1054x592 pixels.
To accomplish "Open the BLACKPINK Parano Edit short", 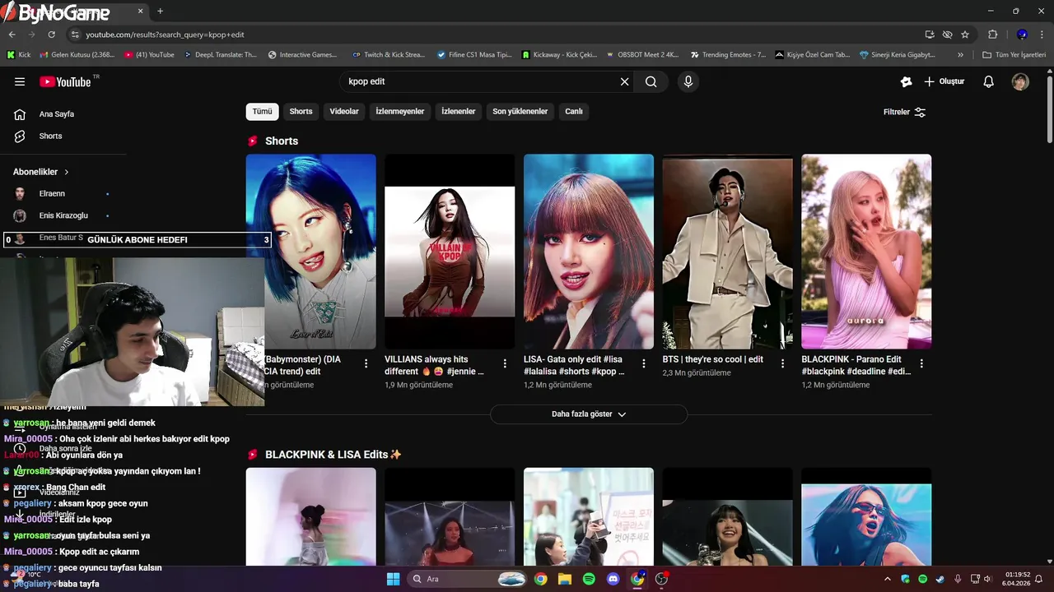I will [866, 252].
